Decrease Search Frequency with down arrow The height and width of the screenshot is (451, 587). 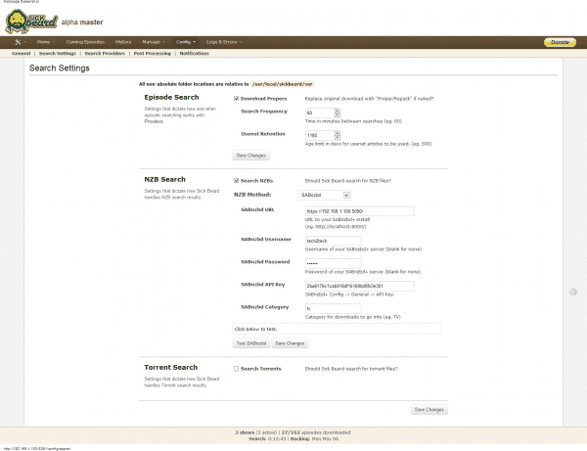(338, 114)
